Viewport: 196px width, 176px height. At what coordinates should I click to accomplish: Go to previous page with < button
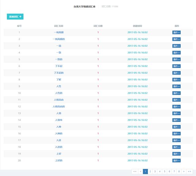point(141,171)
